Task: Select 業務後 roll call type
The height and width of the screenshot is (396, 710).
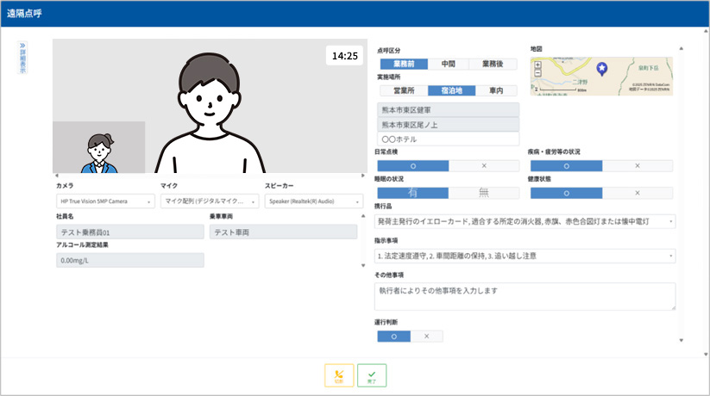Action: 493,64
